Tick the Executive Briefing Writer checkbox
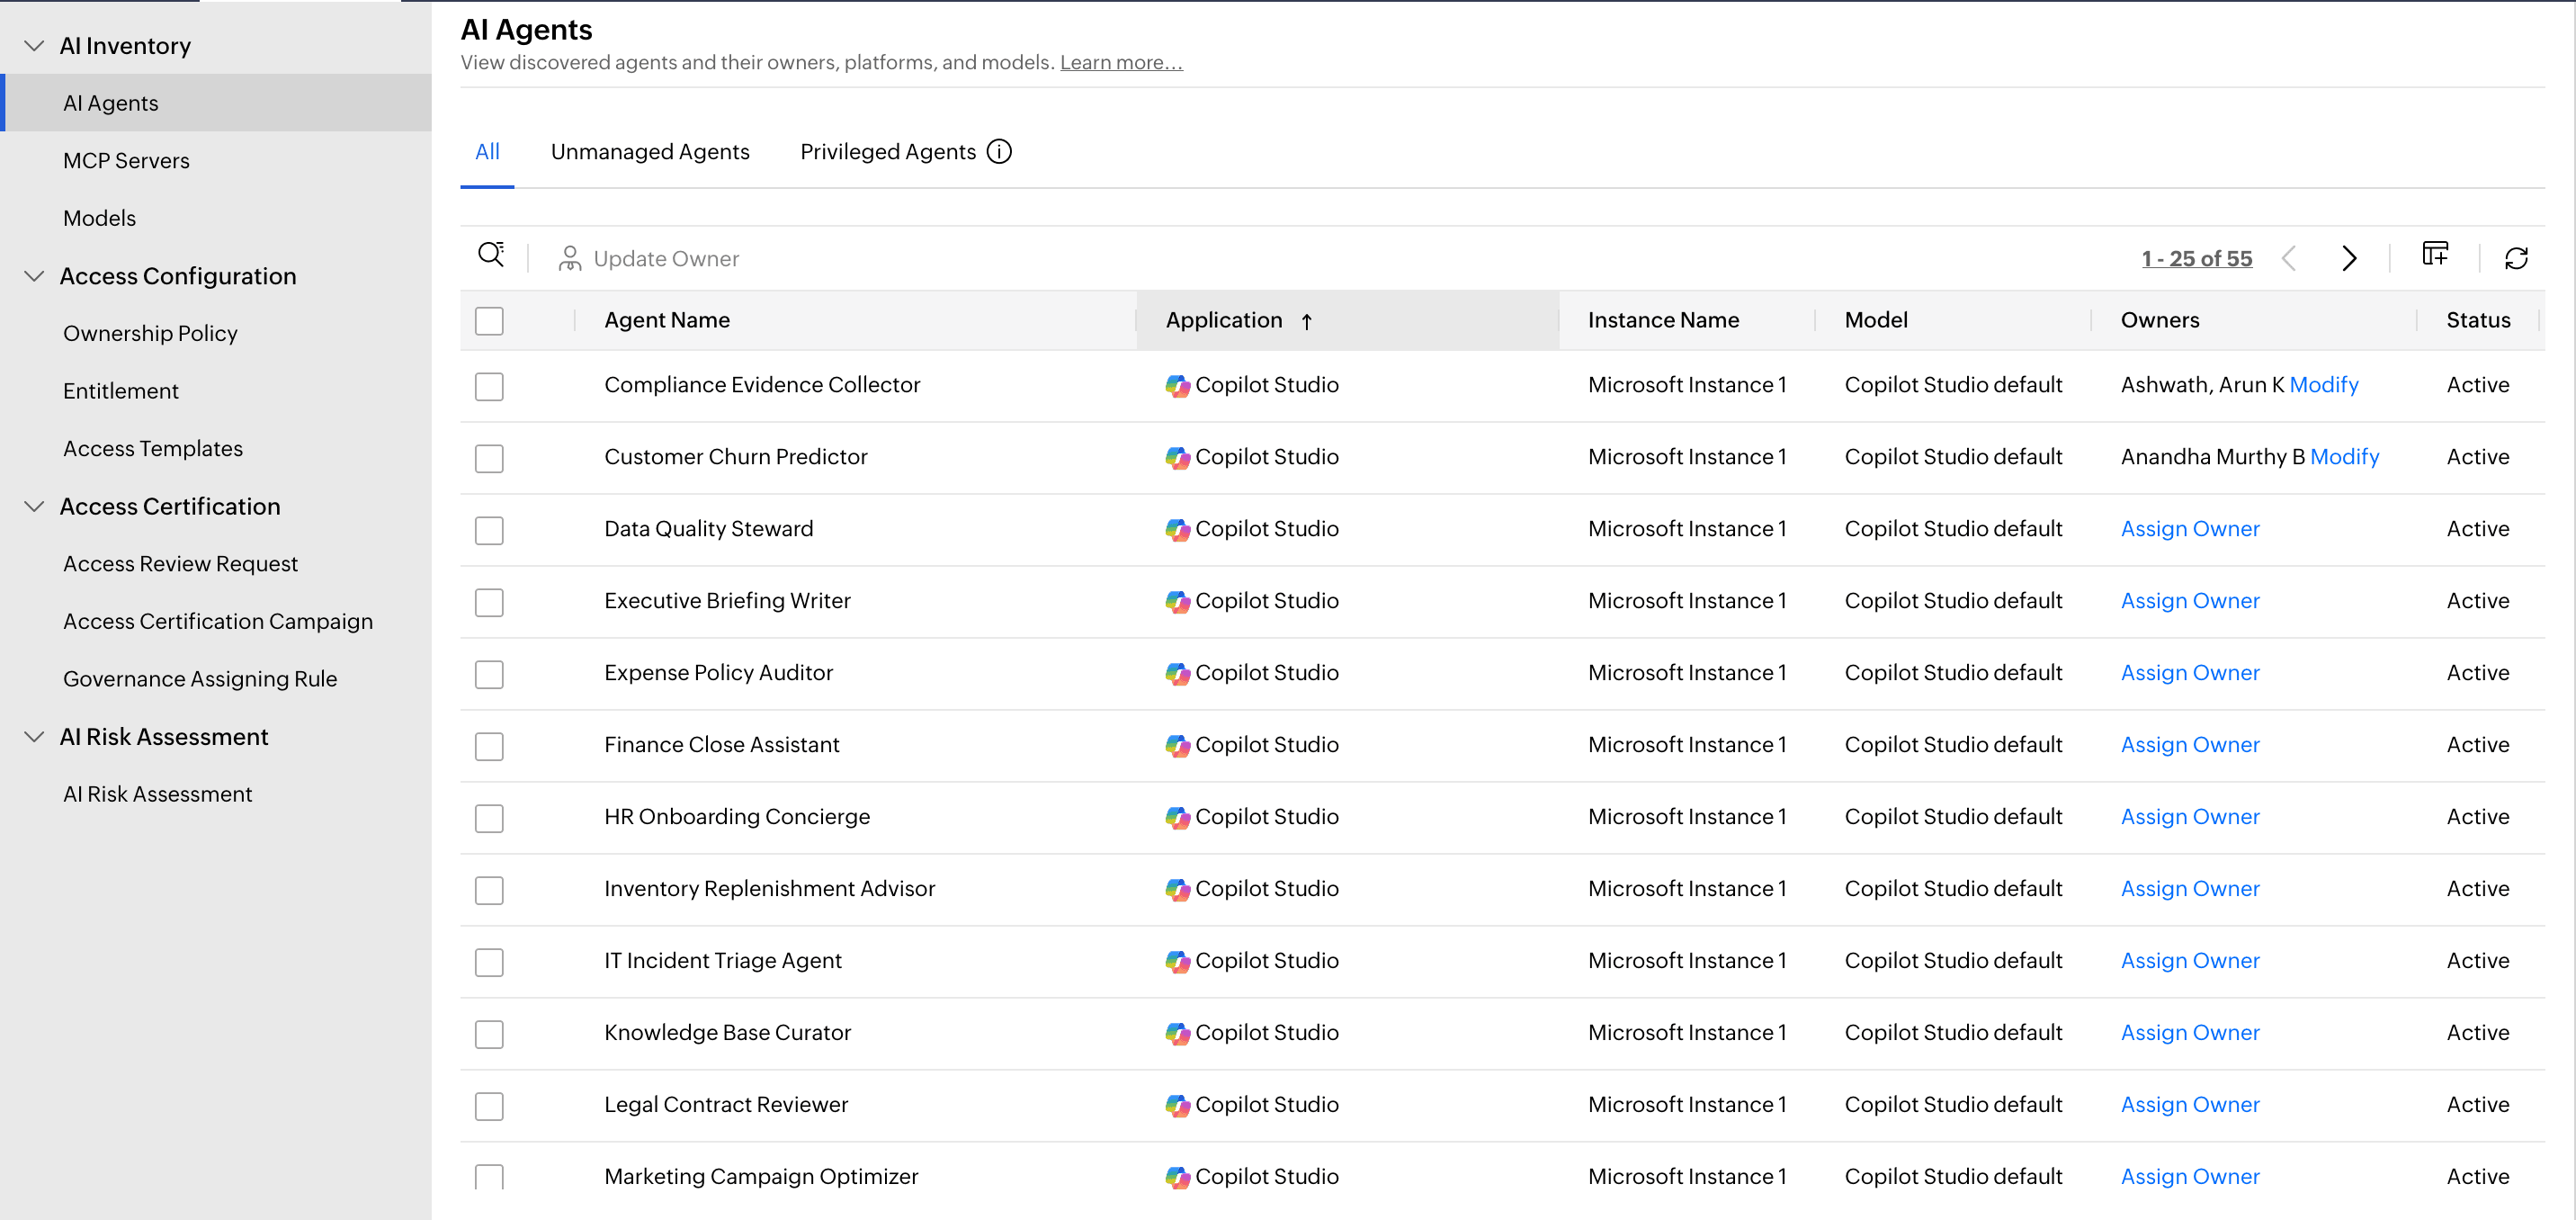 [489, 602]
